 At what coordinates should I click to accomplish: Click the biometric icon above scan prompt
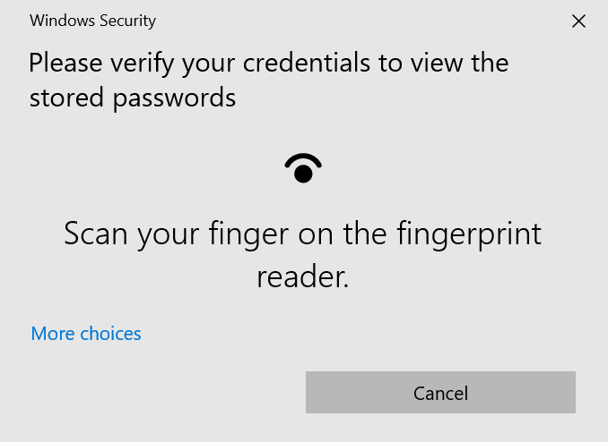303,168
